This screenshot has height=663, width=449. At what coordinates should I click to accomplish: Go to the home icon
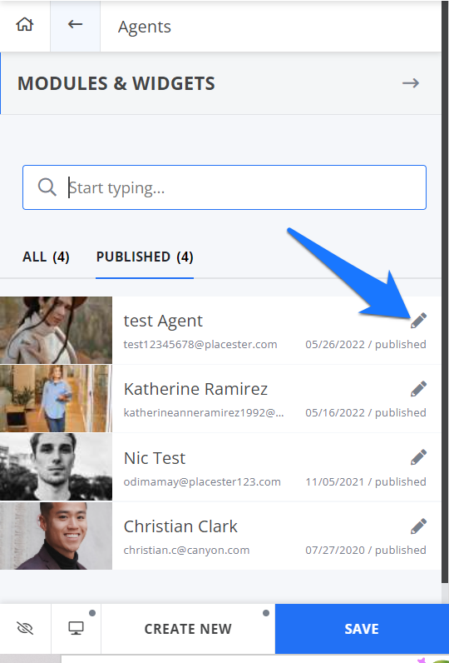click(x=25, y=24)
